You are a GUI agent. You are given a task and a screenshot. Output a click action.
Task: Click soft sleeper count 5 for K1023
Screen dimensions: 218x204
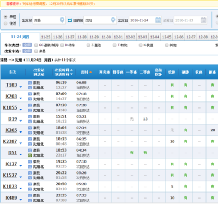tap(172, 187)
